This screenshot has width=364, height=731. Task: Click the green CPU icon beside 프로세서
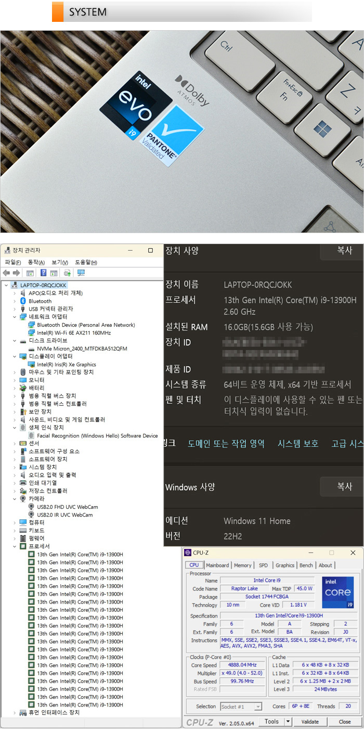pos(23,546)
